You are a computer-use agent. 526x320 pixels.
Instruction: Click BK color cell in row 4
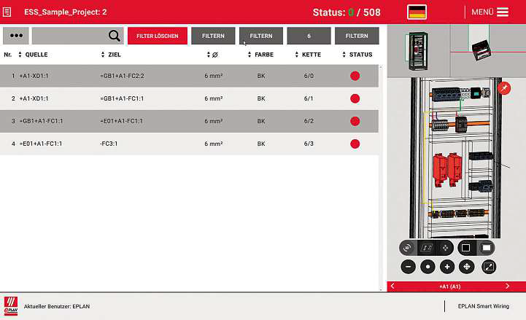pyautogui.click(x=261, y=144)
